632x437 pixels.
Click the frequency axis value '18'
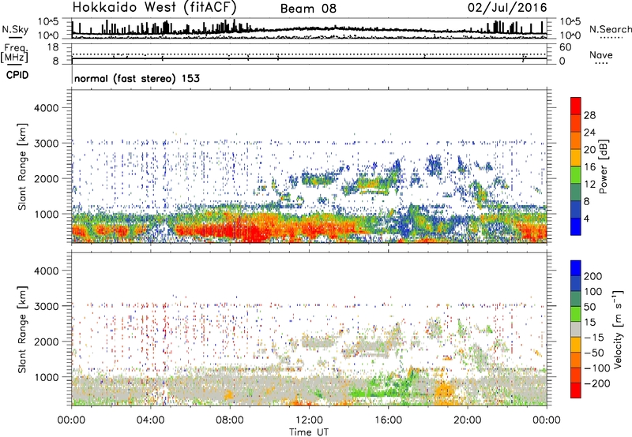point(53,47)
